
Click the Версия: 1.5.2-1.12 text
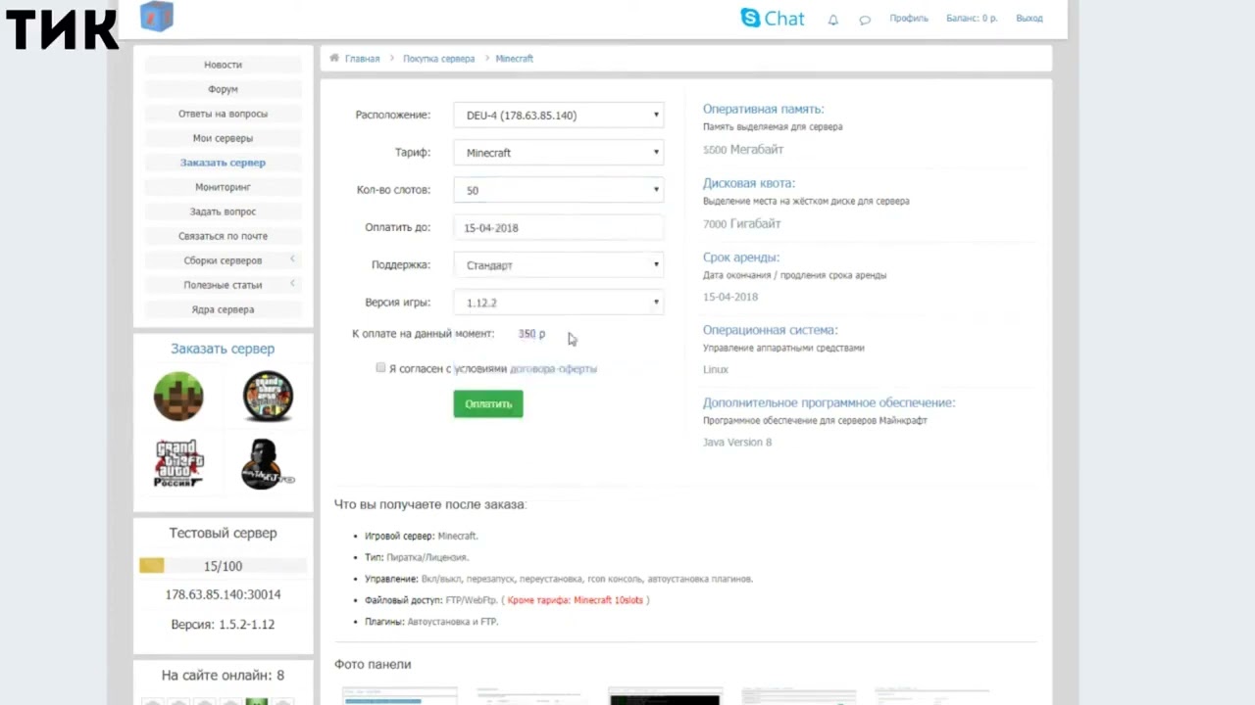click(x=223, y=624)
